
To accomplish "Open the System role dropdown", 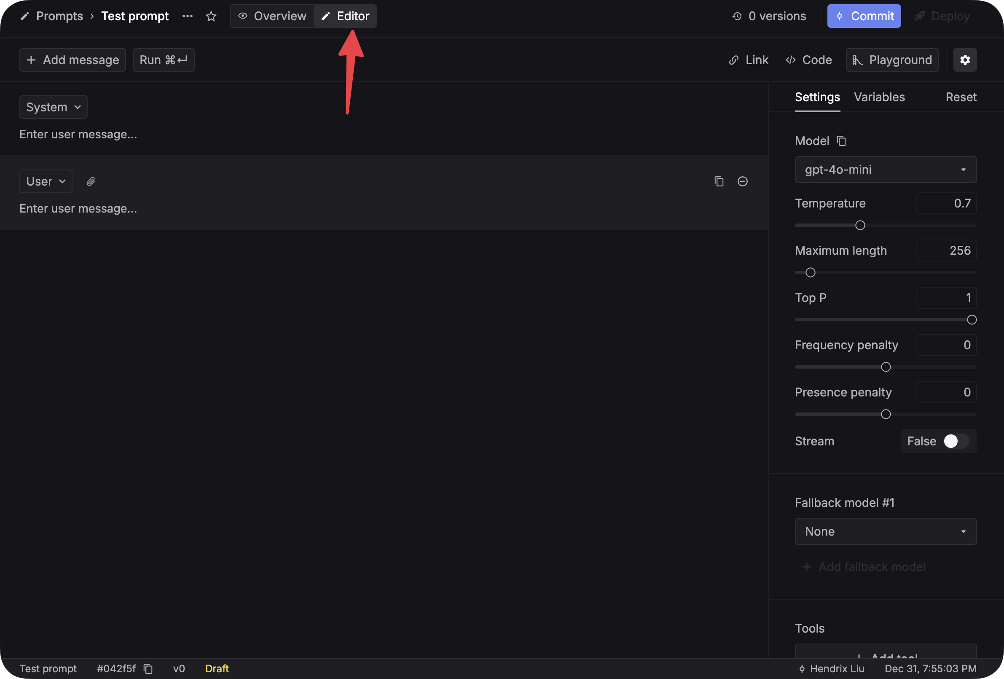I will (x=53, y=107).
